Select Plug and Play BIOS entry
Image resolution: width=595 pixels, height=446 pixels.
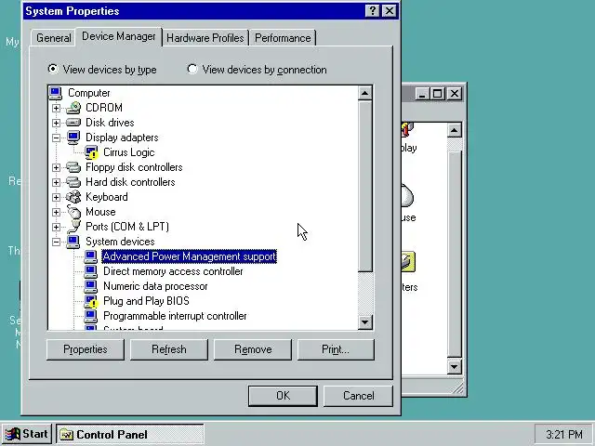coord(146,301)
